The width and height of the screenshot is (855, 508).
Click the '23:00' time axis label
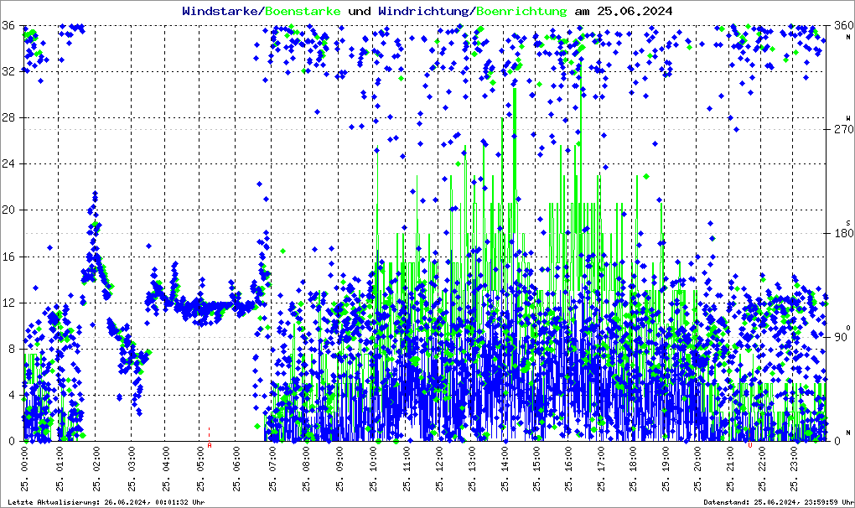[795, 459]
